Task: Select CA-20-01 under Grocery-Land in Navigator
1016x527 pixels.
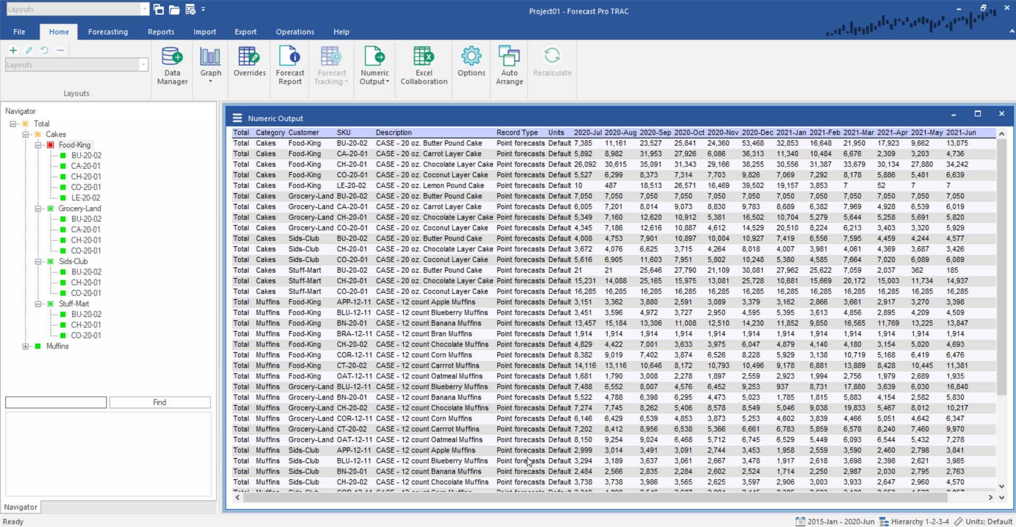Action: click(86, 230)
